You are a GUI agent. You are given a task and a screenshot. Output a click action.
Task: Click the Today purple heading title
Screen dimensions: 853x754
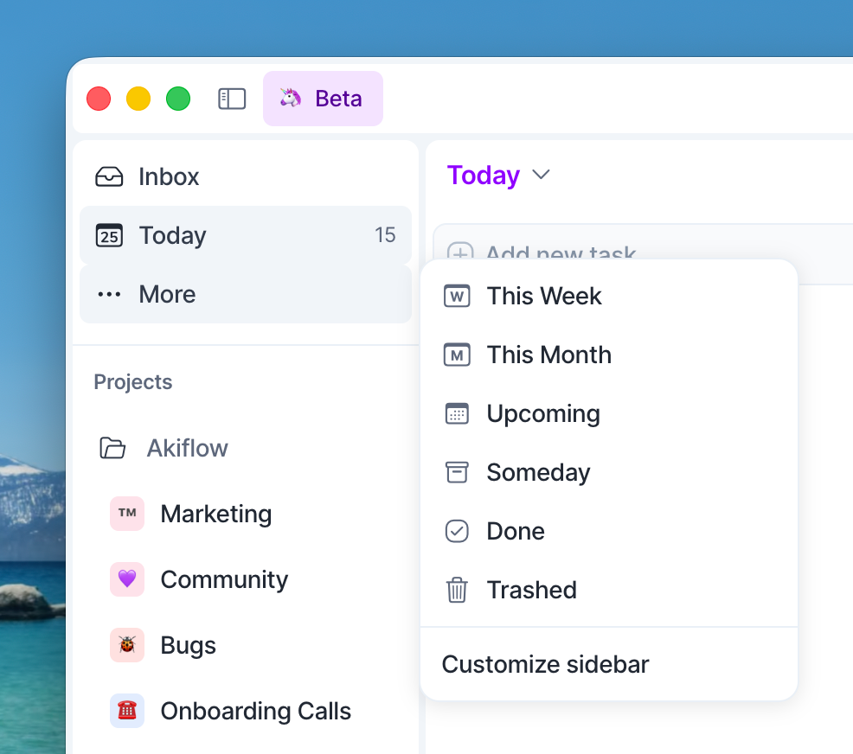coord(484,175)
